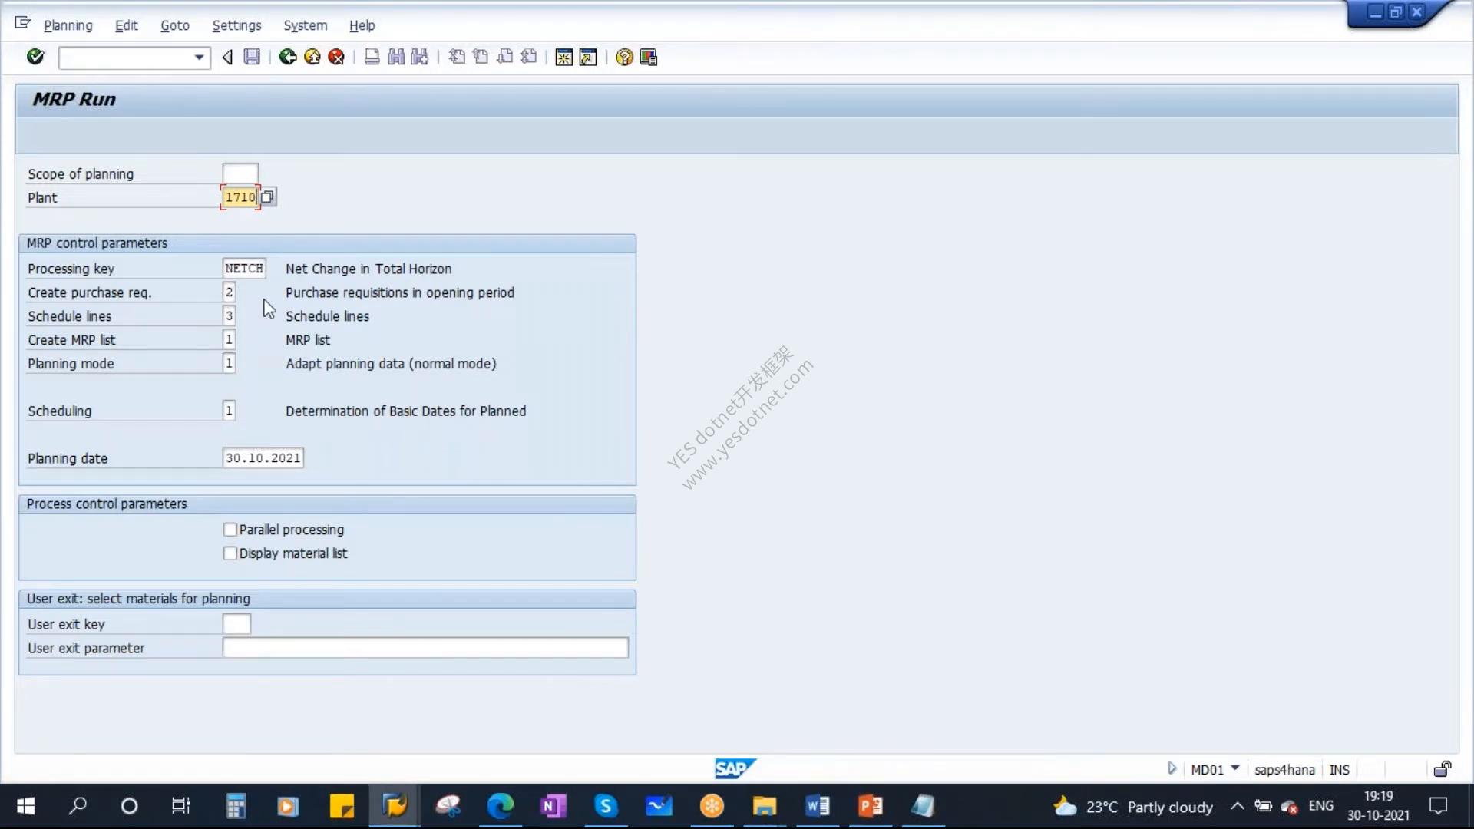Open the Goto menu
This screenshot has height=829, width=1474.
[x=175, y=25]
